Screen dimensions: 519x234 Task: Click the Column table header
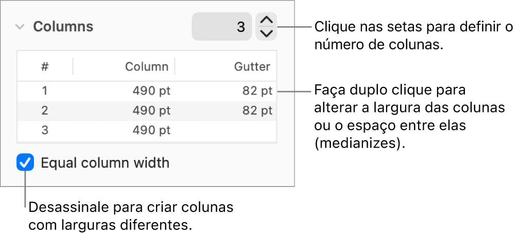click(x=147, y=66)
